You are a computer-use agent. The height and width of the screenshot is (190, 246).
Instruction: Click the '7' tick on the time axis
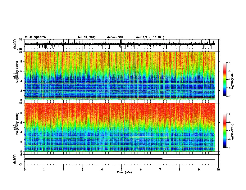[160, 170]
